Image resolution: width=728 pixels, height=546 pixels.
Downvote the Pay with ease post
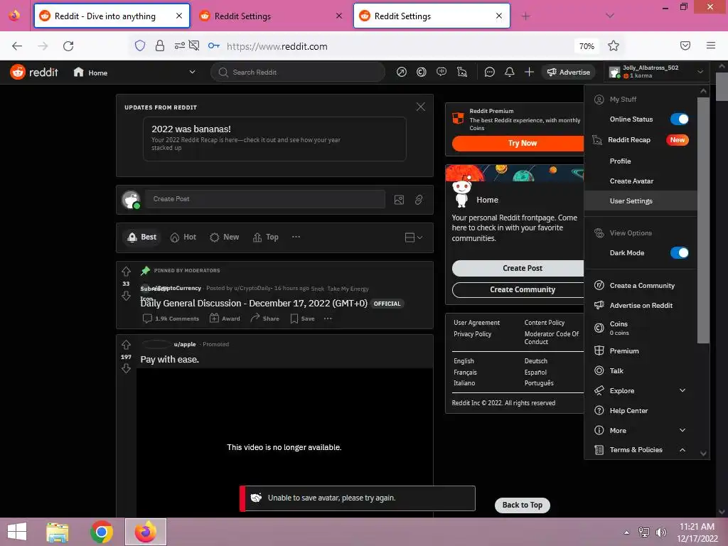(126, 369)
